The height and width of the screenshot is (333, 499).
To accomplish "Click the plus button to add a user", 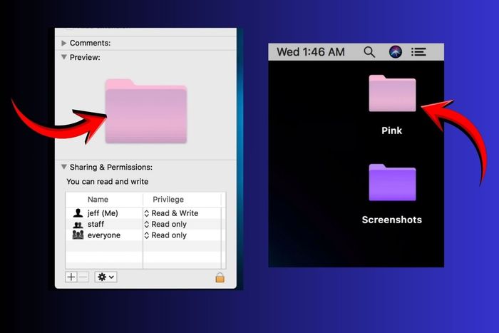I will coord(71,277).
